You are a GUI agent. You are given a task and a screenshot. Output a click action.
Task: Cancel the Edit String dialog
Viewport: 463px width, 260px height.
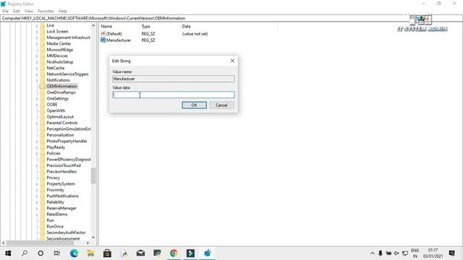click(221, 105)
